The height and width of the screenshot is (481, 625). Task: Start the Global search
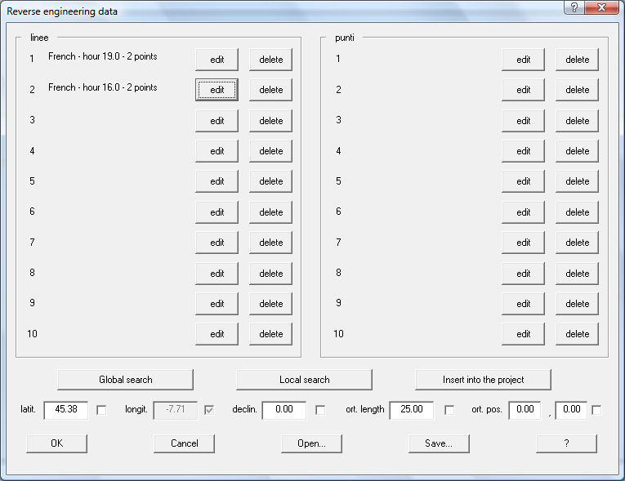(125, 380)
